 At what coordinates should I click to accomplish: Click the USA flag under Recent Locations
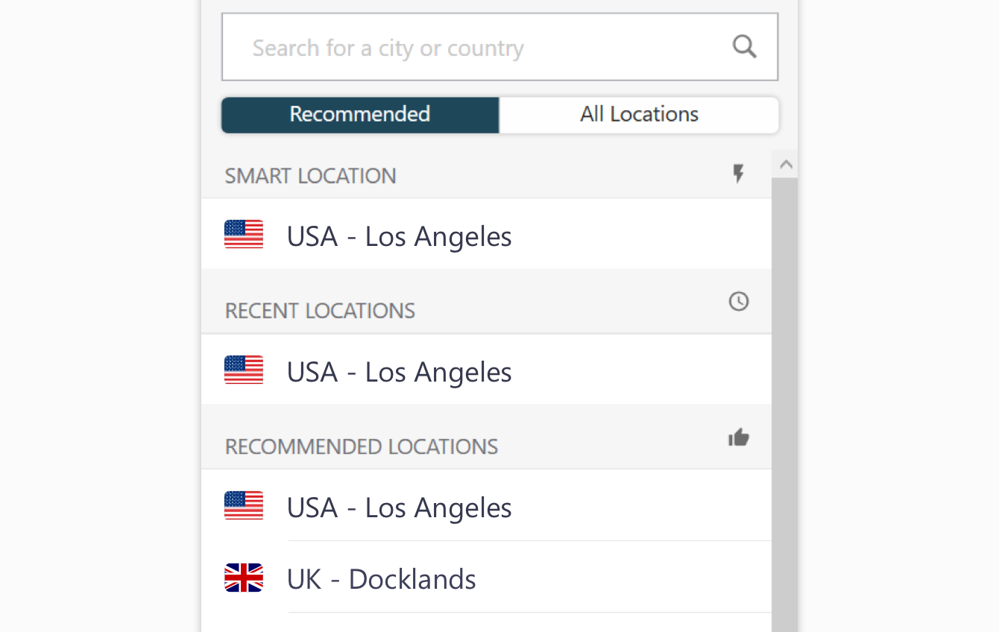(x=244, y=370)
